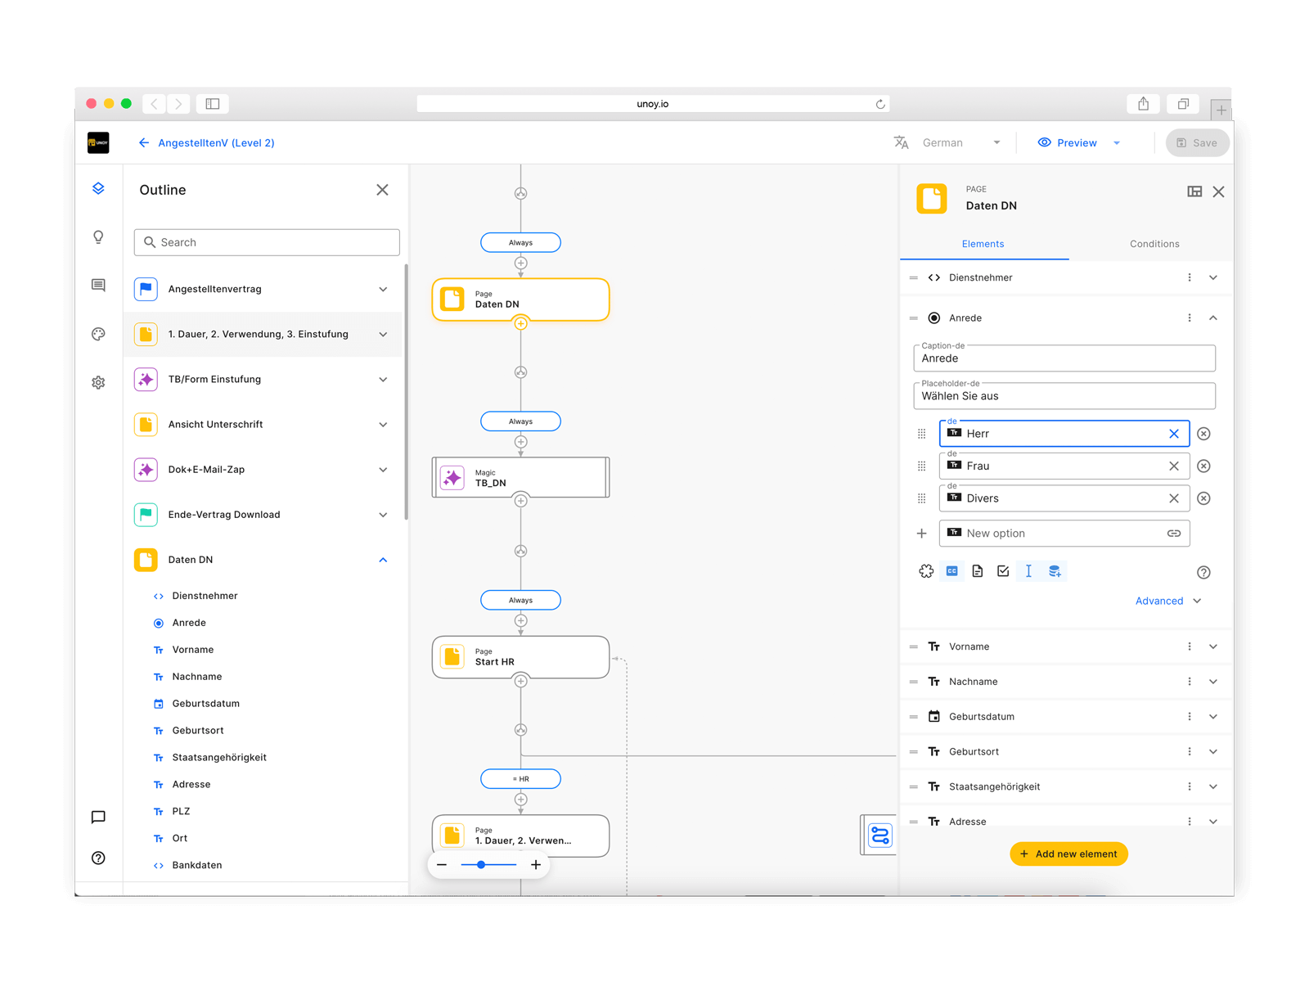This screenshot has width=1309, height=982.
Task: Click the lightbulb icon in left sidebar
Action: (x=98, y=237)
